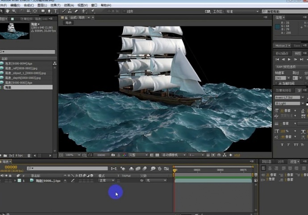Image resolution: width=308 pixels, height=215 pixels.
Task: Click the color swatch in info panel
Action: point(277,26)
